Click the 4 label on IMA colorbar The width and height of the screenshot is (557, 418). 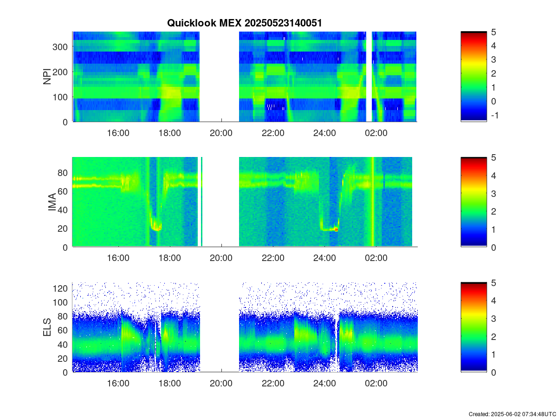coord(494,175)
